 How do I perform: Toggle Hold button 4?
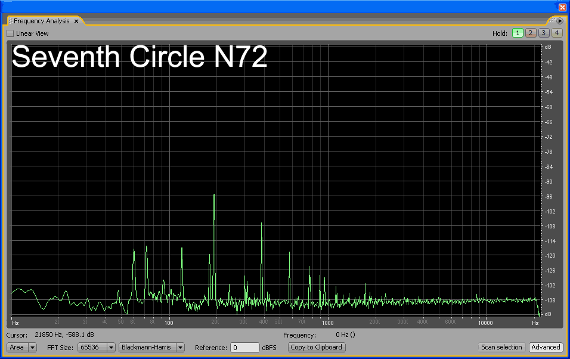556,33
